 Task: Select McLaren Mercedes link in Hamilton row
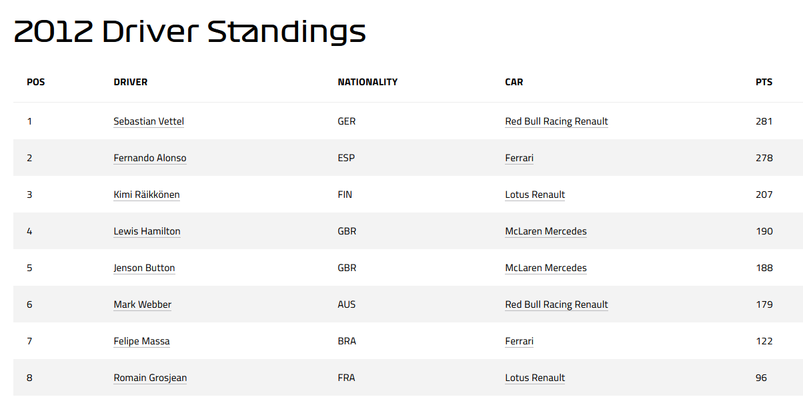click(546, 231)
